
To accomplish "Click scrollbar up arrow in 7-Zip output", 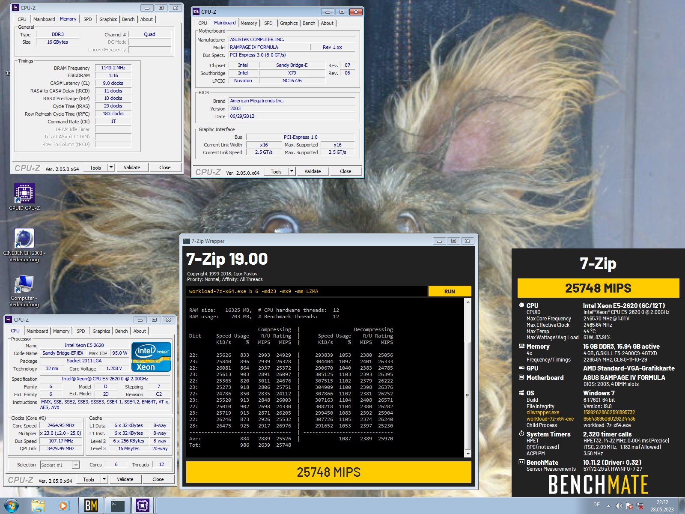I will point(468,302).
